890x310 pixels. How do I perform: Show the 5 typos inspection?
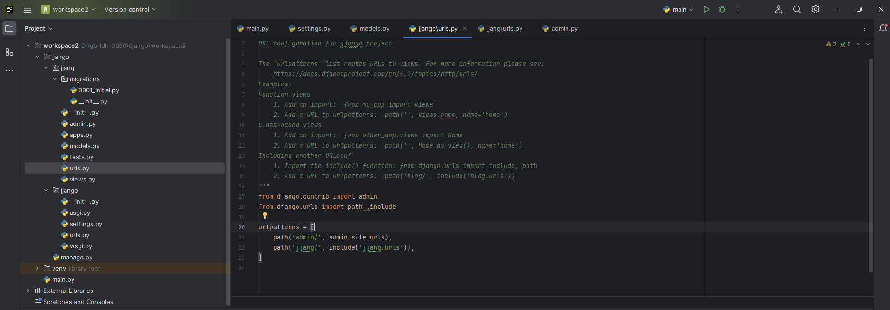pos(846,44)
